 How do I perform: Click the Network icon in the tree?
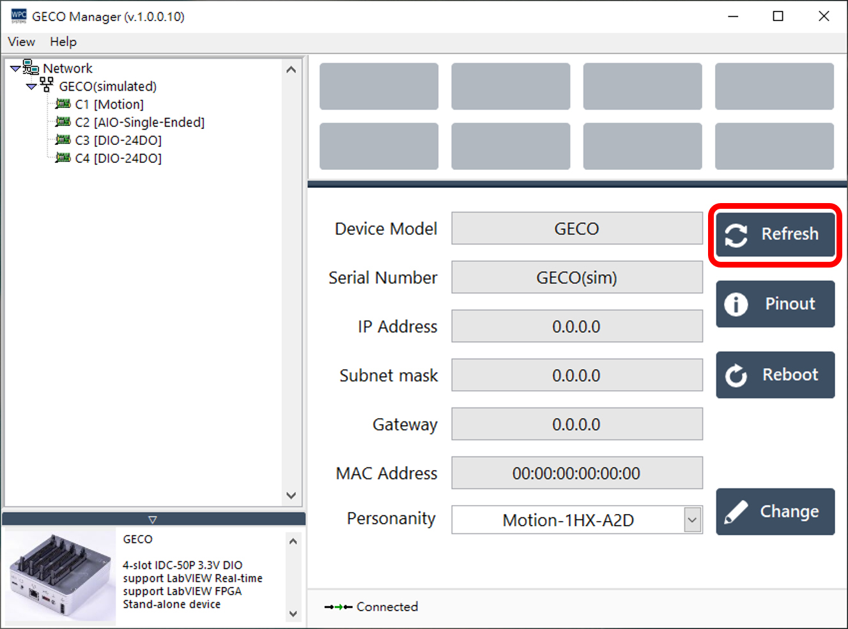coord(31,66)
